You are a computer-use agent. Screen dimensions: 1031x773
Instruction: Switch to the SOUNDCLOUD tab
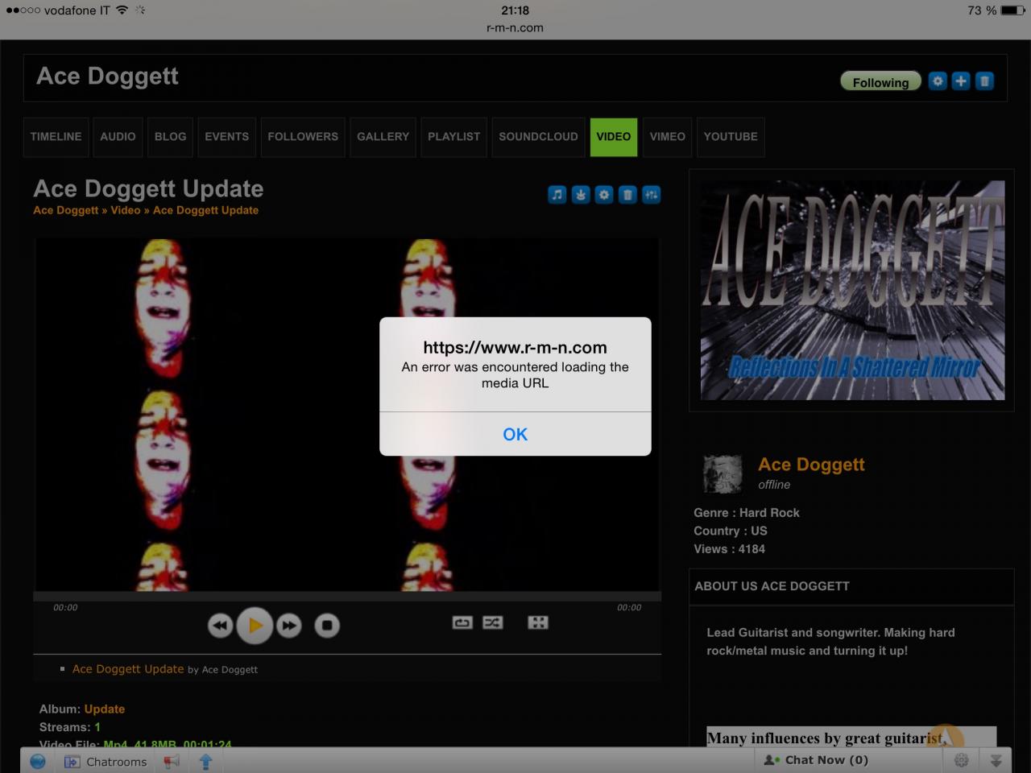pyautogui.click(x=538, y=137)
